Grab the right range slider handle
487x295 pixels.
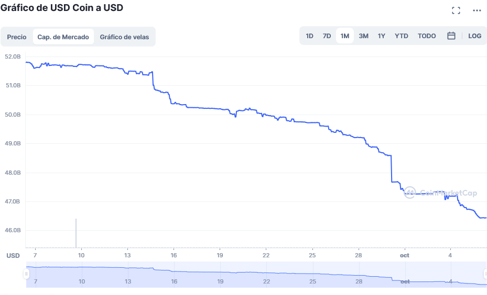(x=485, y=274)
